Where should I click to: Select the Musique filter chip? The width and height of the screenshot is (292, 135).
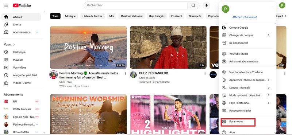70,16
